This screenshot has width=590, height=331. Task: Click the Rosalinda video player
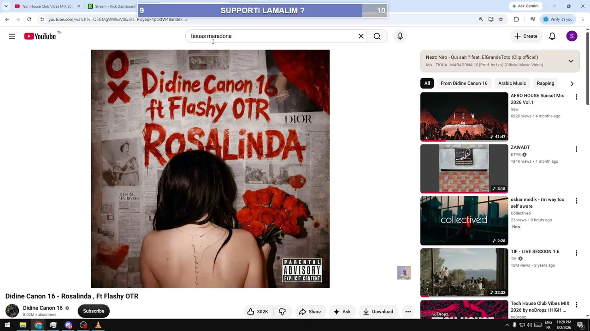pyautogui.click(x=210, y=169)
